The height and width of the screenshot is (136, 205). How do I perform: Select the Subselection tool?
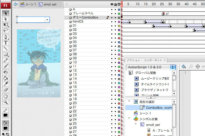click(x=6, y=19)
